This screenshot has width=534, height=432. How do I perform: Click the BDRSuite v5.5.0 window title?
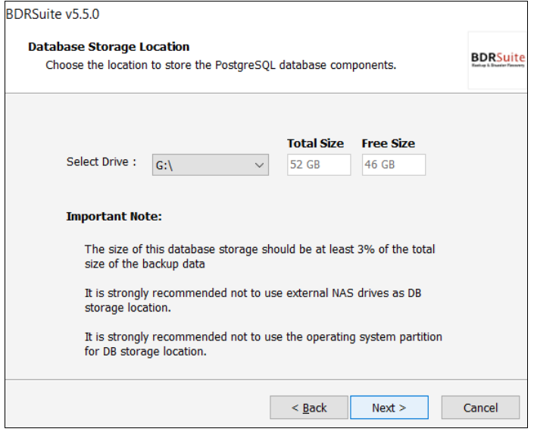click(x=53, y=14)
